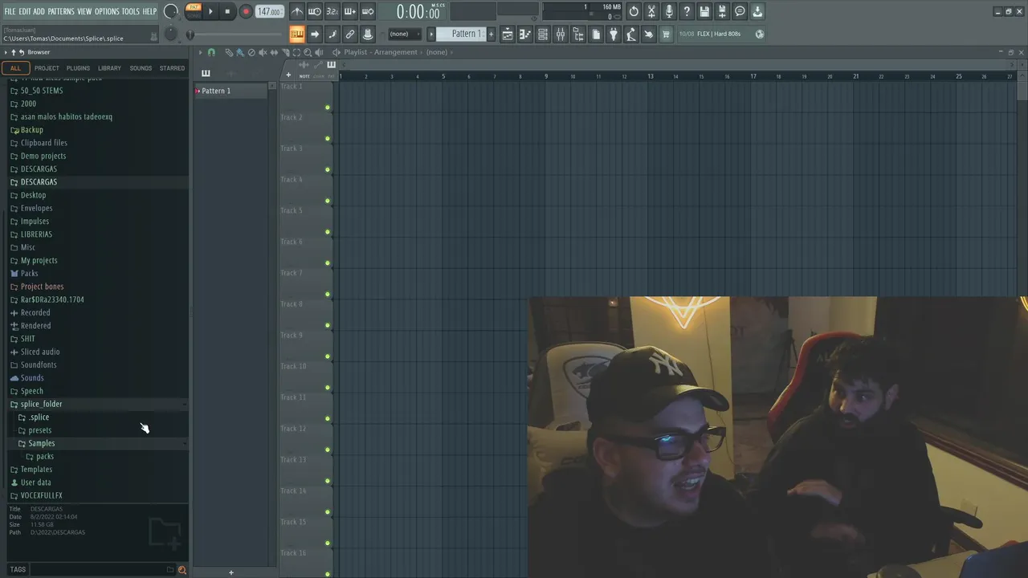Click the undo history icon
The width and height of the screenshot is (1028, 578).
(634, 11)
